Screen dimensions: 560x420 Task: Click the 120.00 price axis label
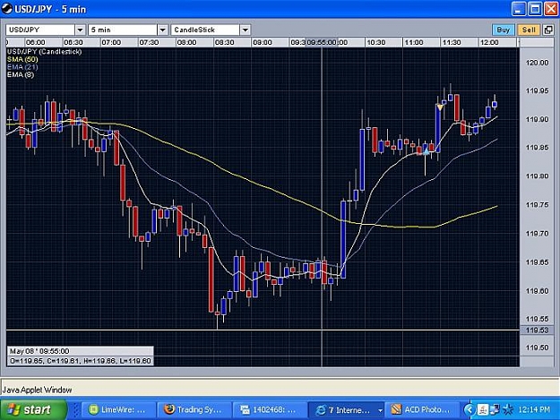(x=537, y=63)
